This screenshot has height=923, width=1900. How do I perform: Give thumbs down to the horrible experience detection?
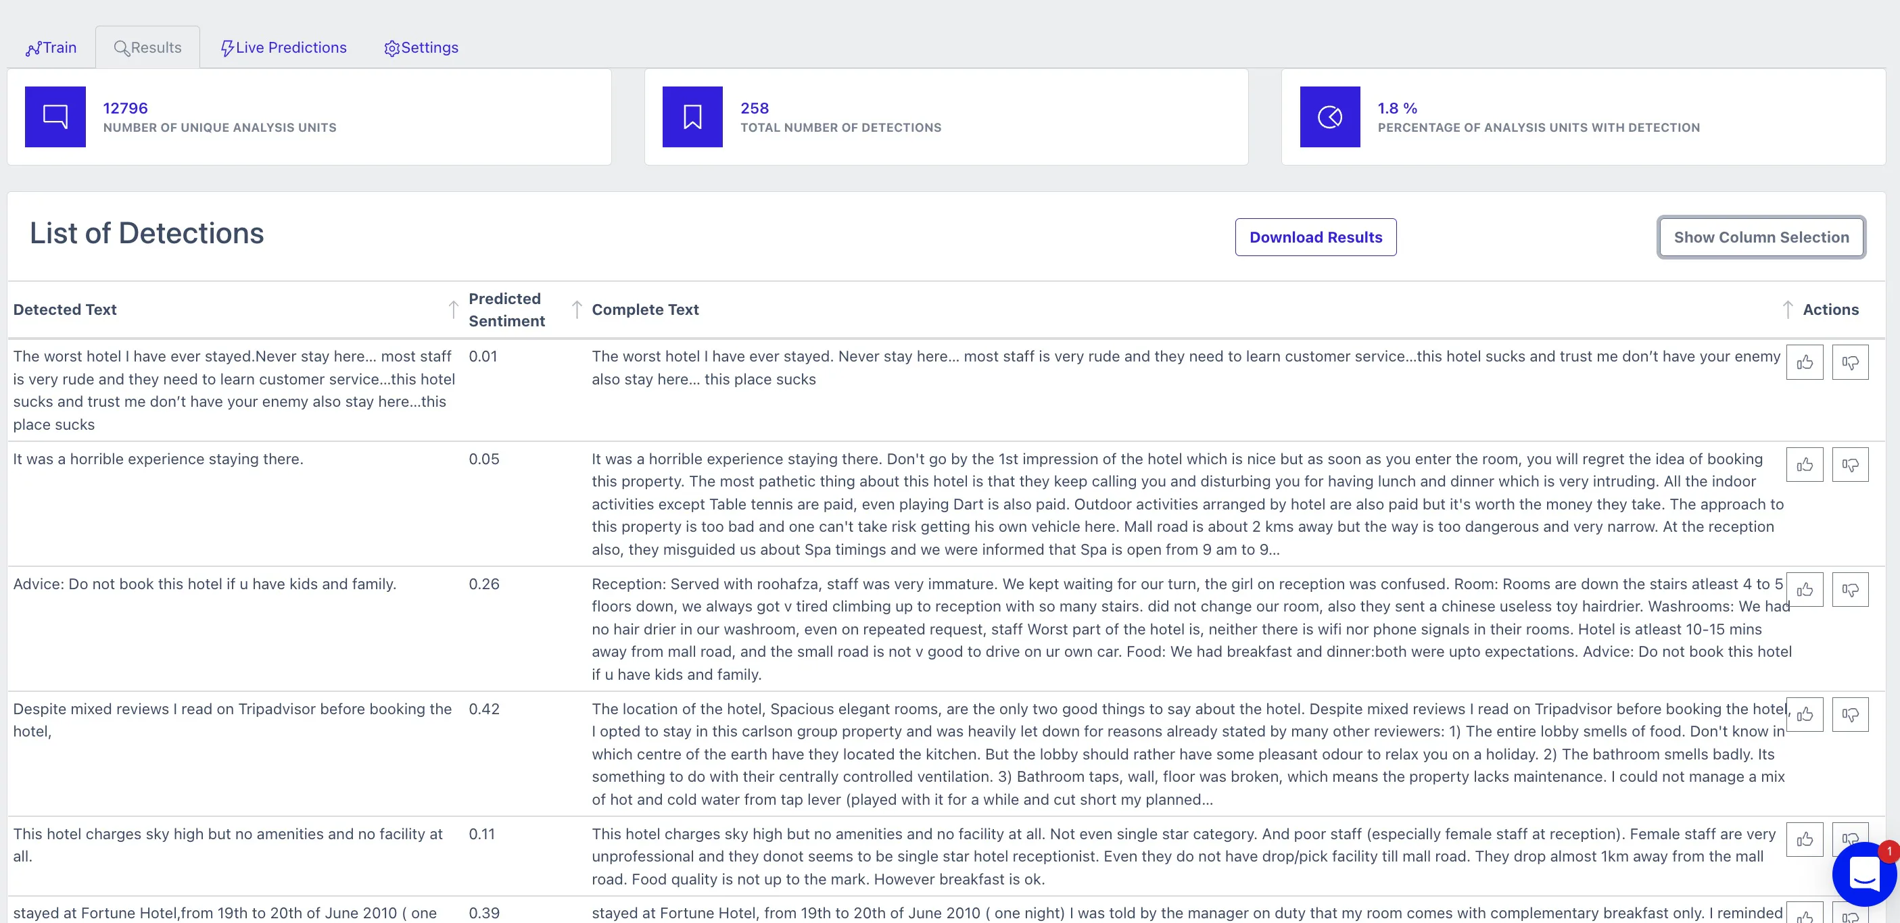pyautogui.click(x=1851, y=464)
